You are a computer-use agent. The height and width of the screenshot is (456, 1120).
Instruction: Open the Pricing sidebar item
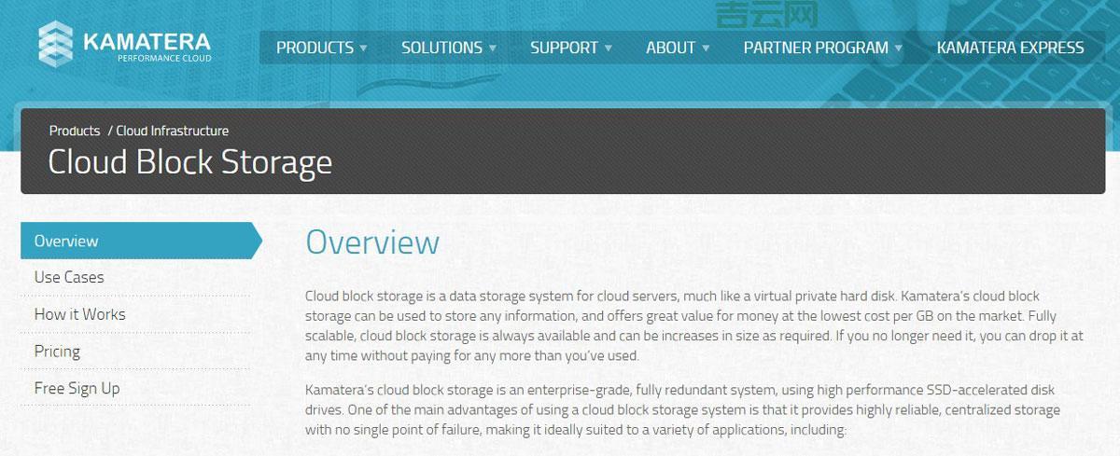point(57,352)
